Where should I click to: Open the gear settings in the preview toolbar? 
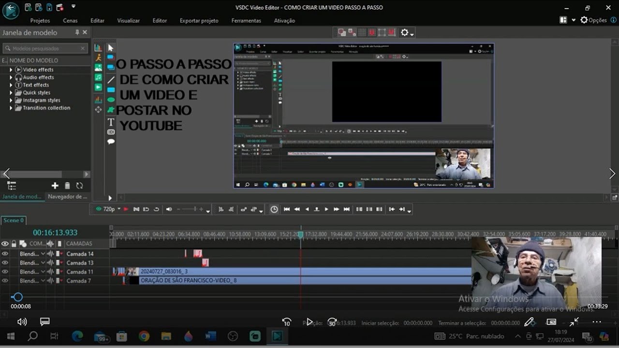[404, 32]
